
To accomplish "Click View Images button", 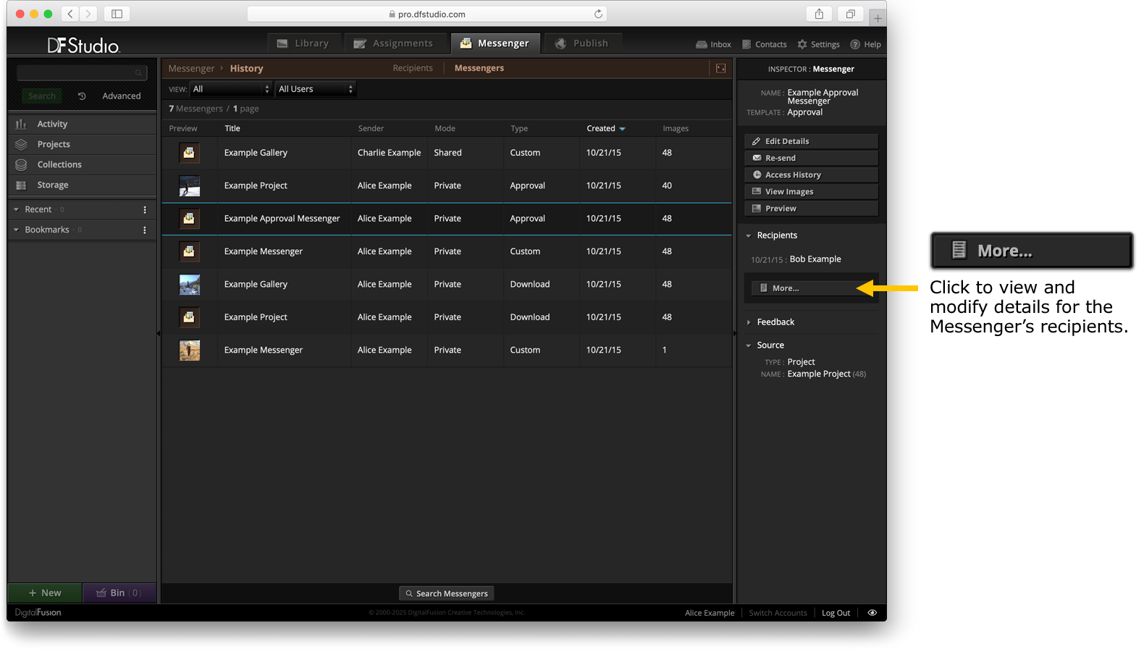I will (x=811, y=191).
